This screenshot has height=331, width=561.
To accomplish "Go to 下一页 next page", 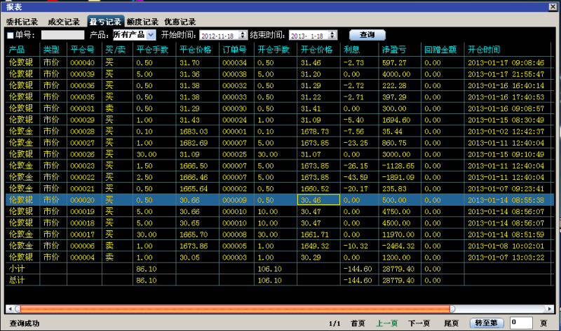I will 419,323.
